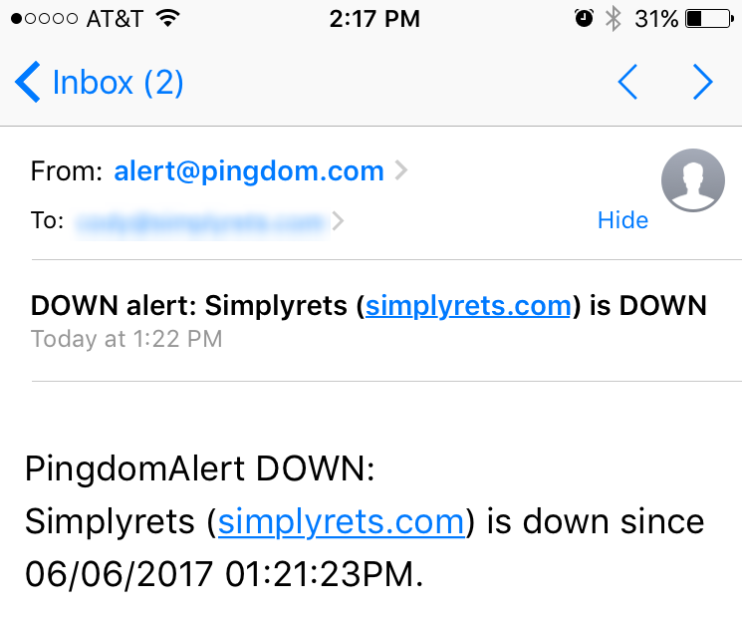Screen dimensions: 742x617
Task: Tap the battery icon in status bar
Action: coord(707,19)
